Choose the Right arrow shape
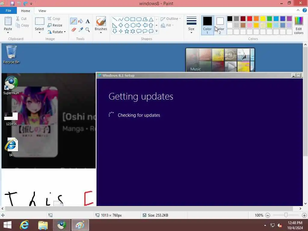Viewport: 308px width, 231px height. (x=139, y=25)
